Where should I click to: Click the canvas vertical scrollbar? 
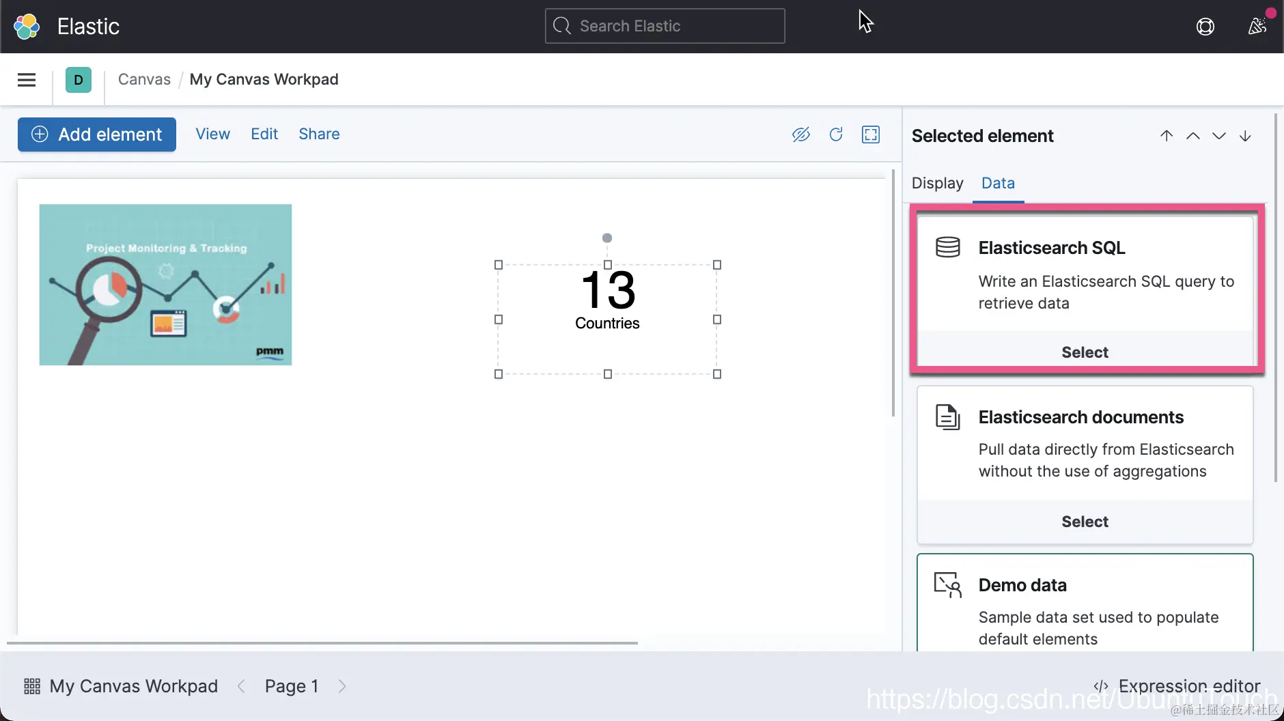[x=893, y=294]
